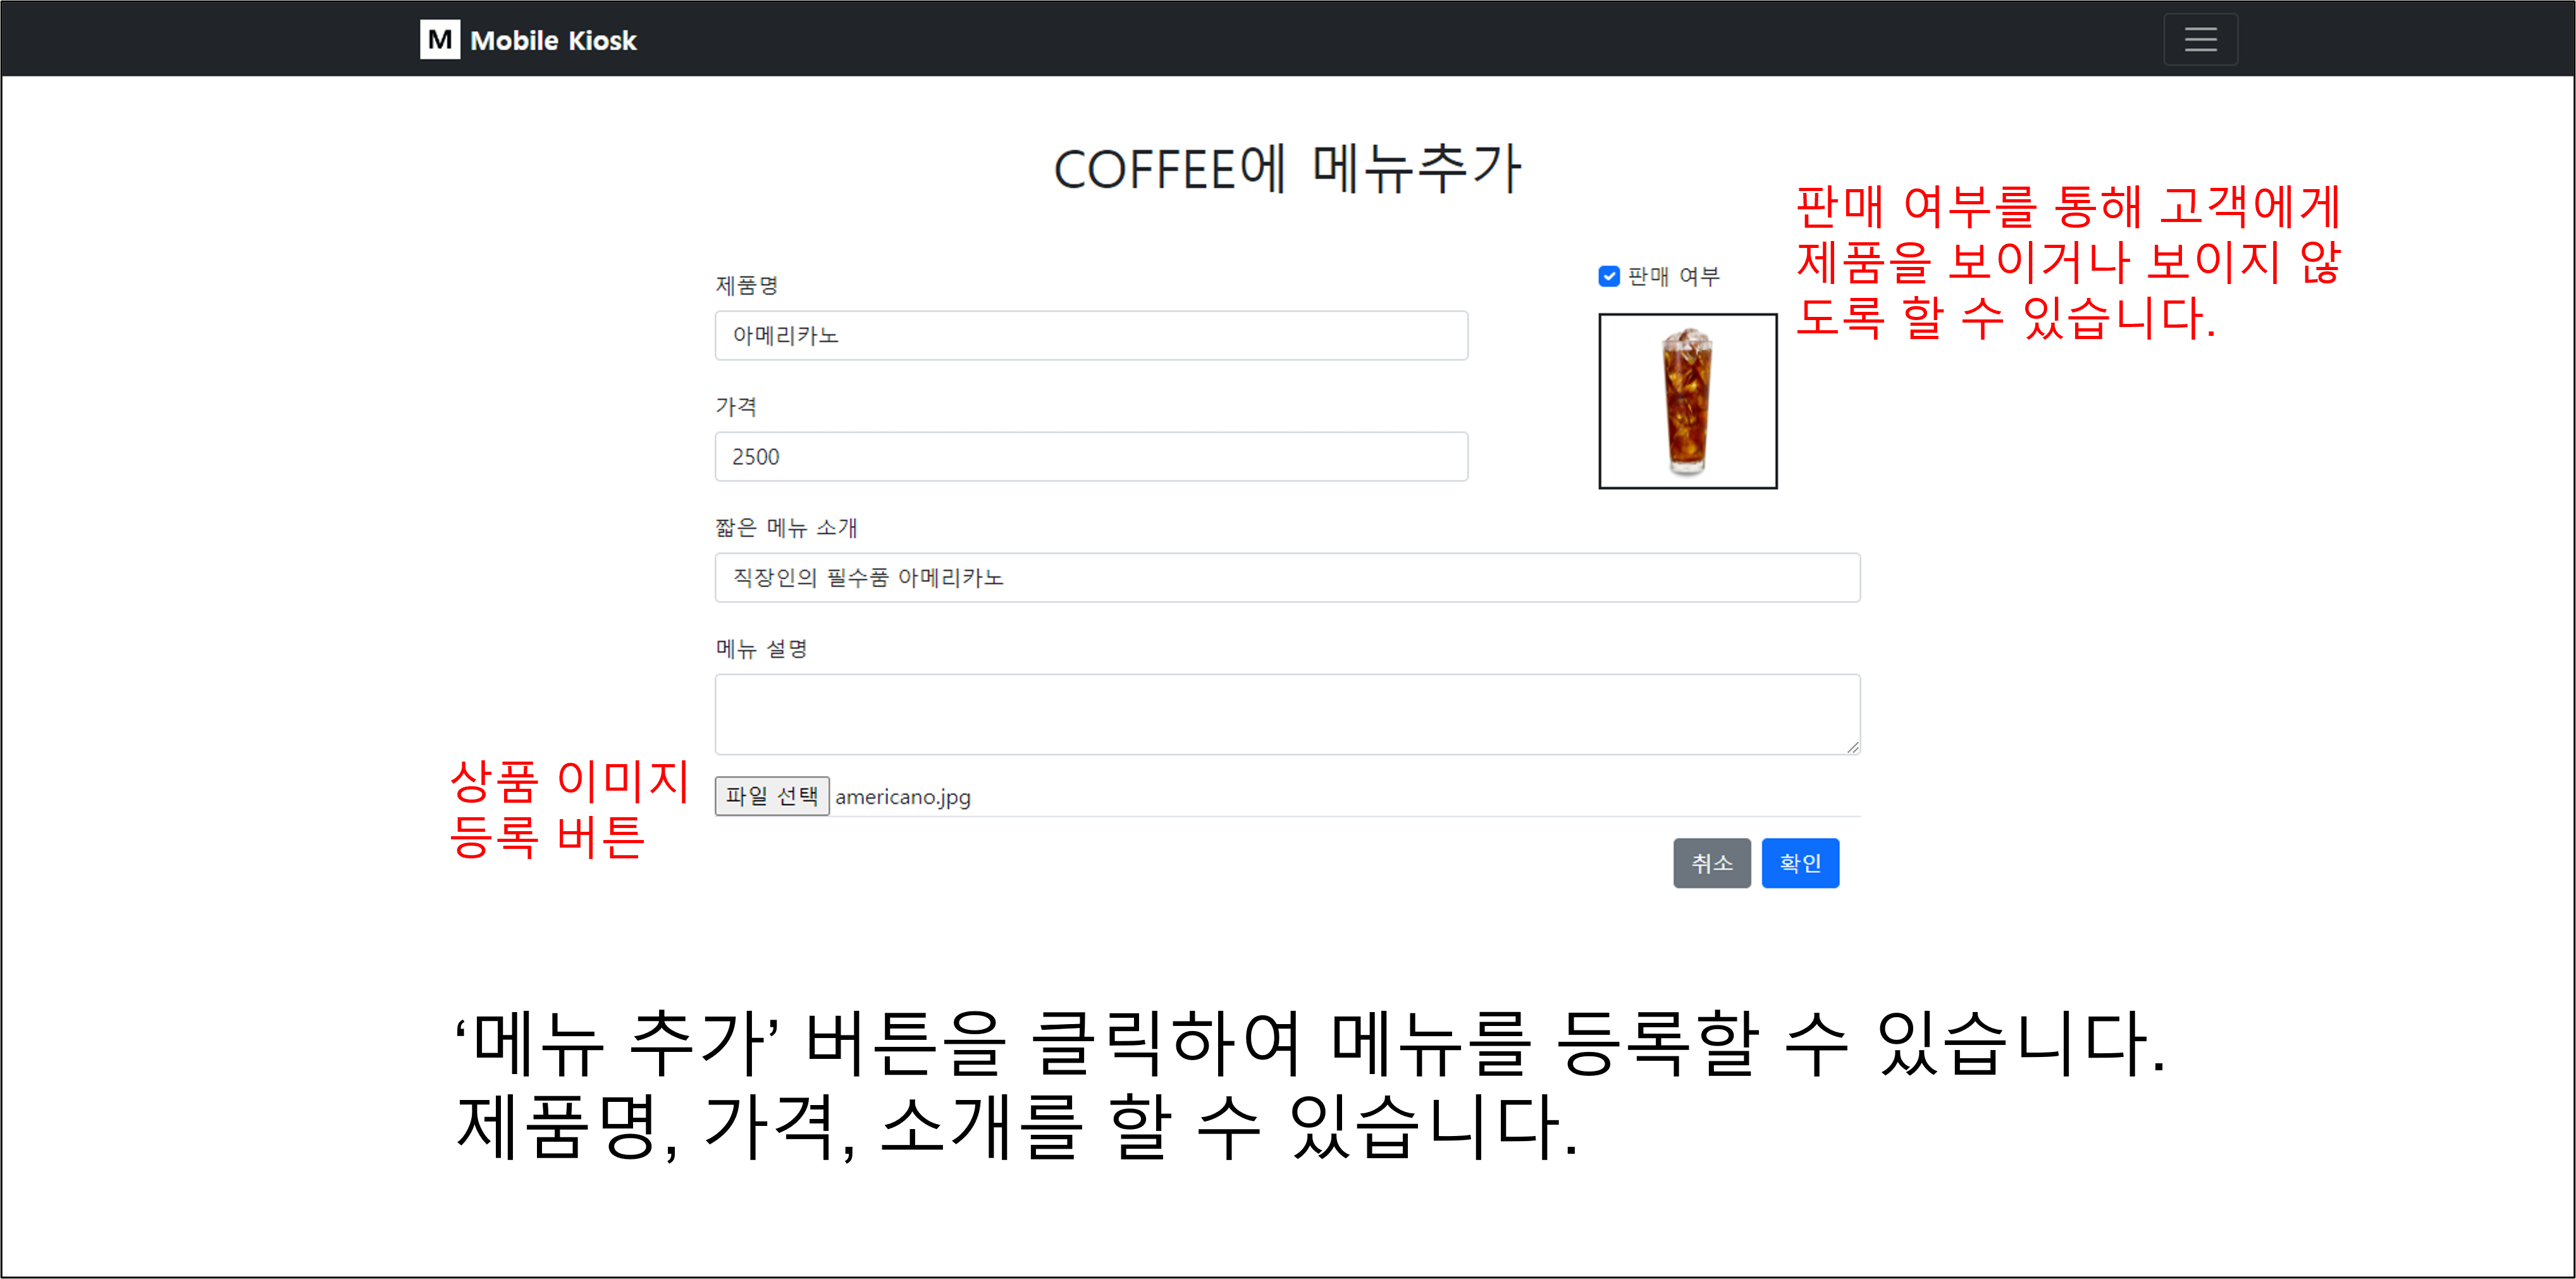2576x1279 pixels.
Task: Click into the 메뉴 설명 textarea
Action: [x=1287, y=714]
